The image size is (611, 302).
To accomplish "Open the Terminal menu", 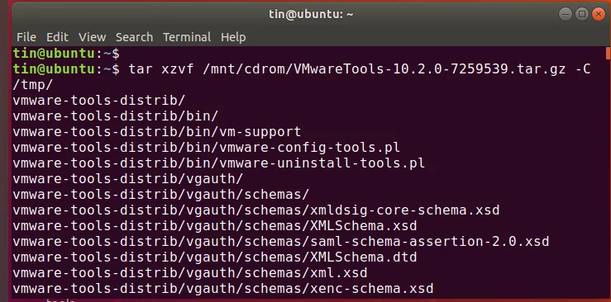I will click(x=187, y=37).
